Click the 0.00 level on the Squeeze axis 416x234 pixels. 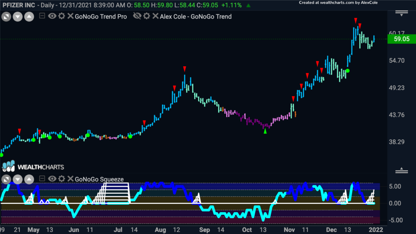pos(395,204)
